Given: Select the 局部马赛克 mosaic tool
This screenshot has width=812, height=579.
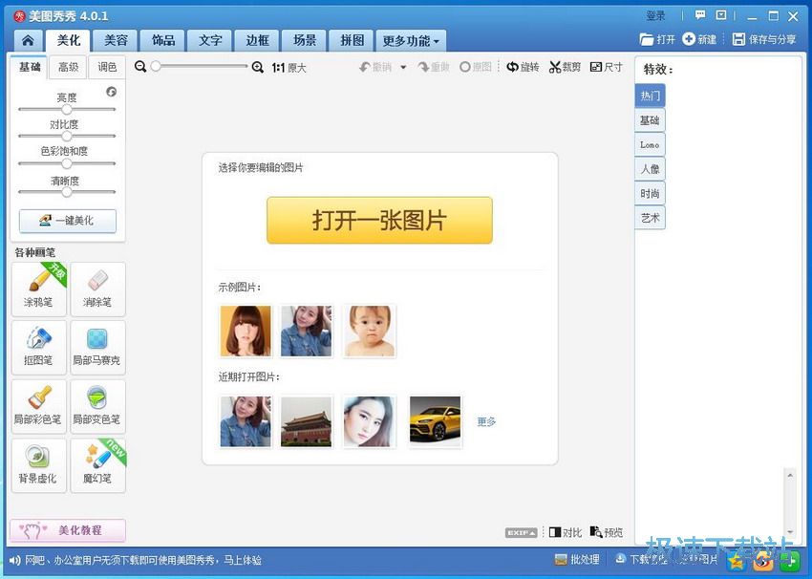Looking at the screenshot, I should click(97, 348).
